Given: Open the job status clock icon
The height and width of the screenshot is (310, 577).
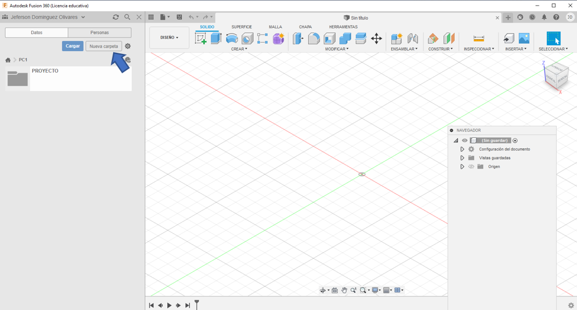Looking at the screenshot, I should tap(532, 17).
